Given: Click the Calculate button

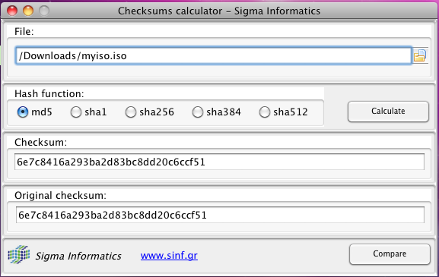Looking at the screenshot, I should [388, 111].
